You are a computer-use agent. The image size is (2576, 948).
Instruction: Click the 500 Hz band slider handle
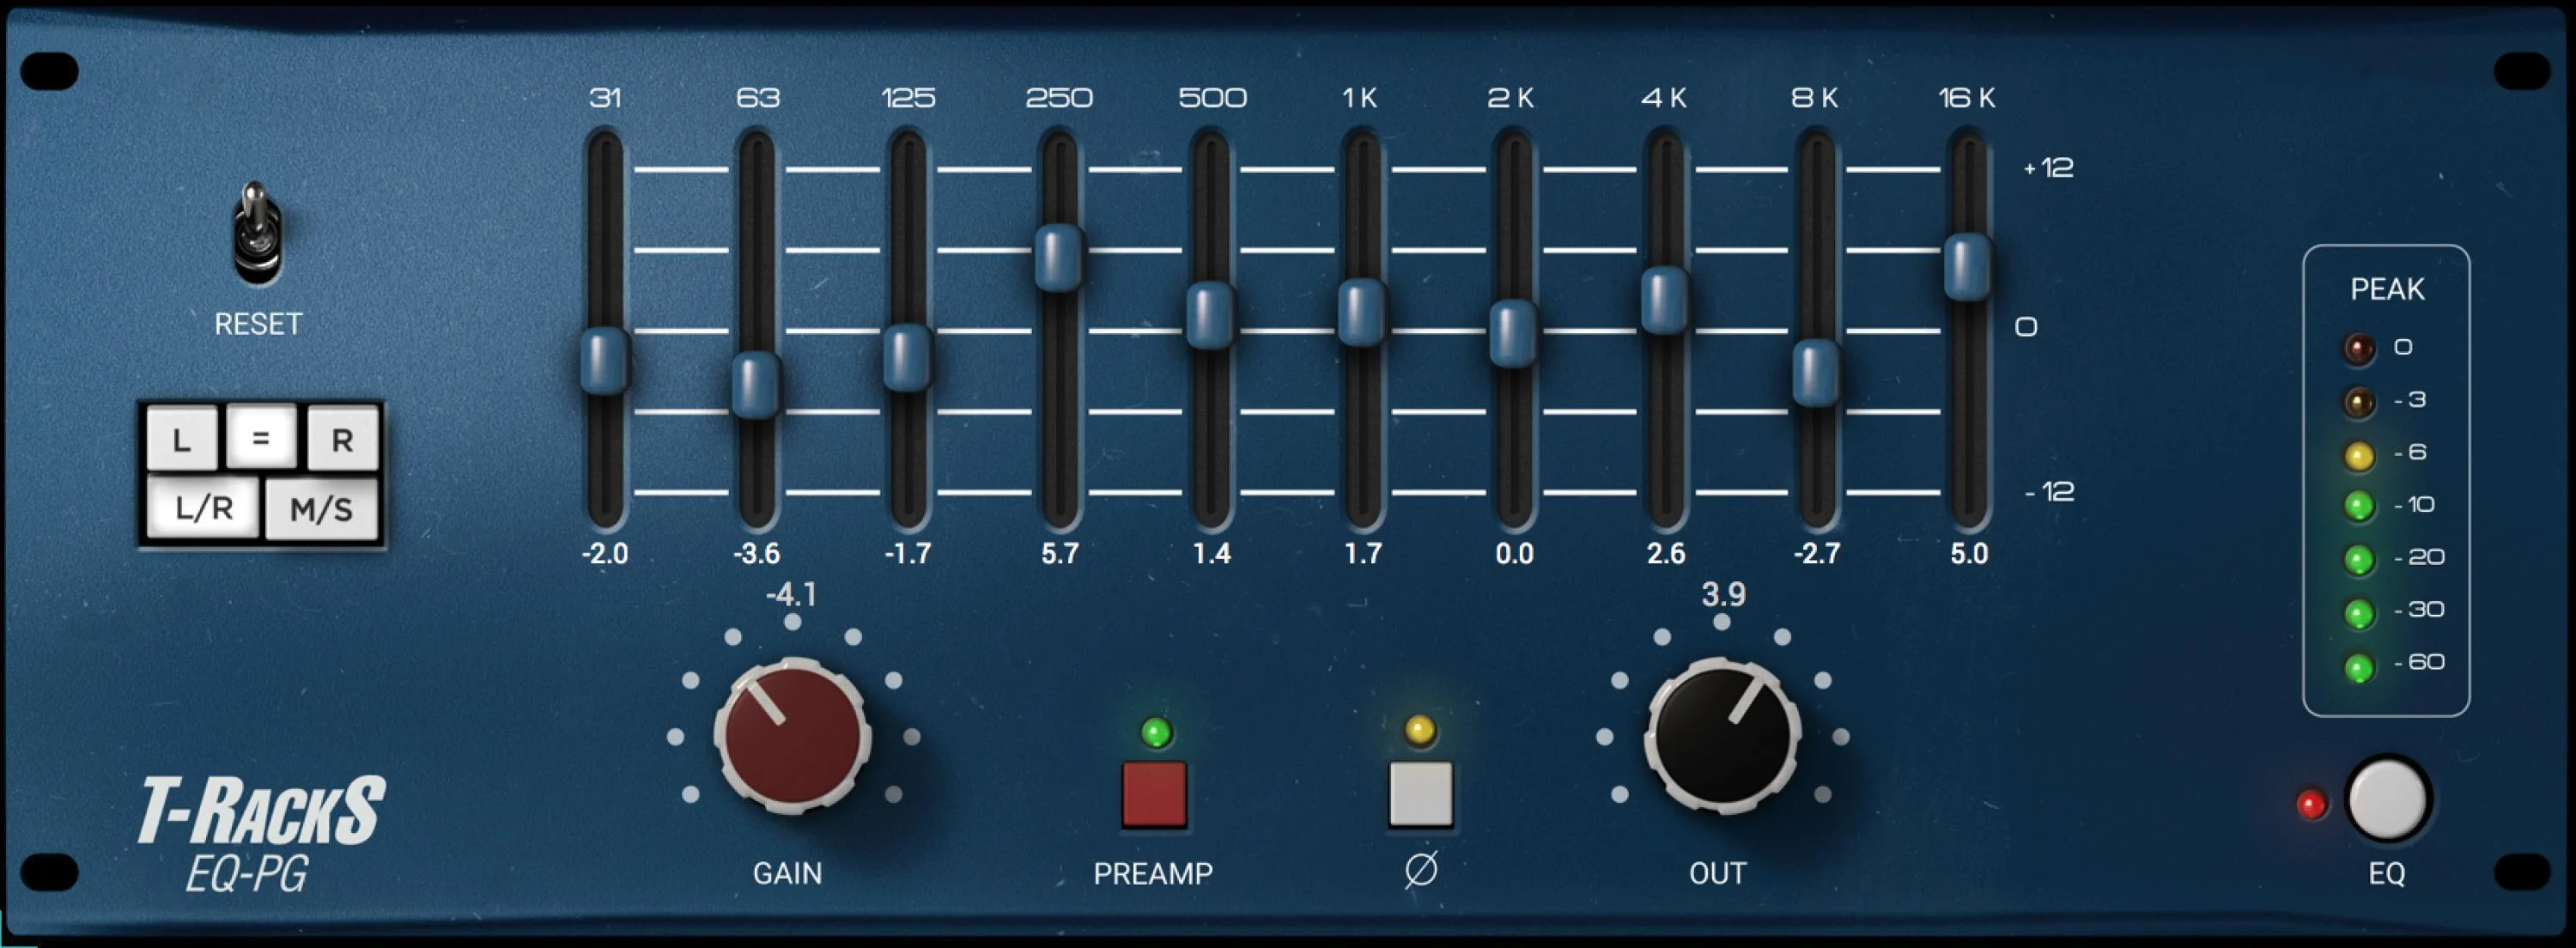pyautogui.click(x=1211, y=315)
